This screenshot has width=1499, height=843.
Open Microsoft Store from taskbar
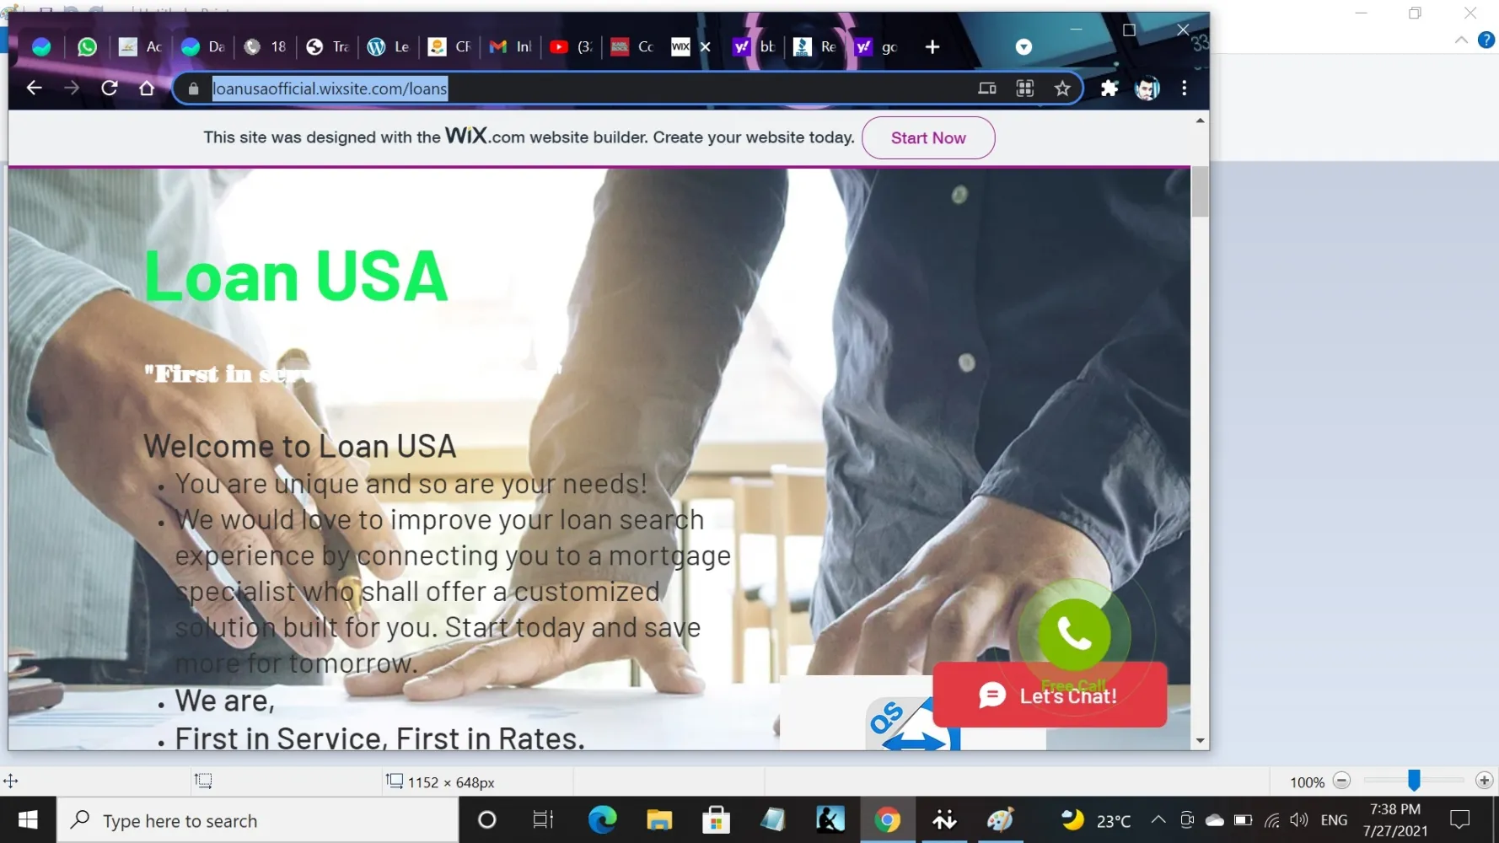click(x=716, y=819)
